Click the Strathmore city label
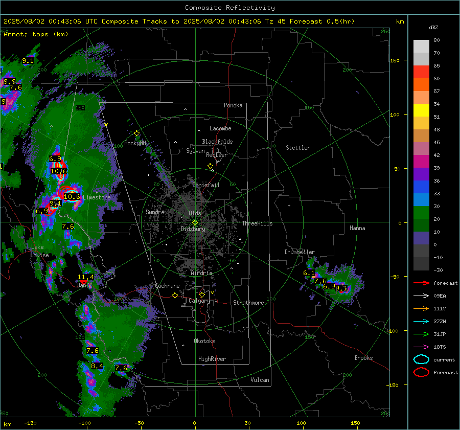 tap(248, 303)
